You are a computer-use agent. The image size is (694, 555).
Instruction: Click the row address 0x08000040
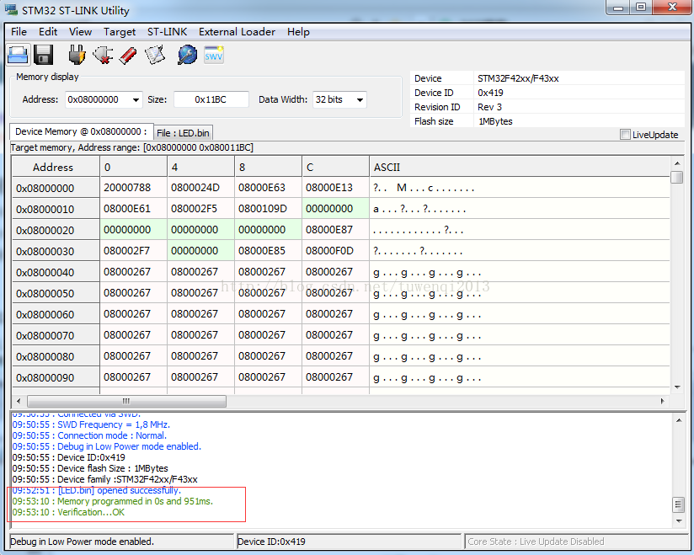coord(56,272)
